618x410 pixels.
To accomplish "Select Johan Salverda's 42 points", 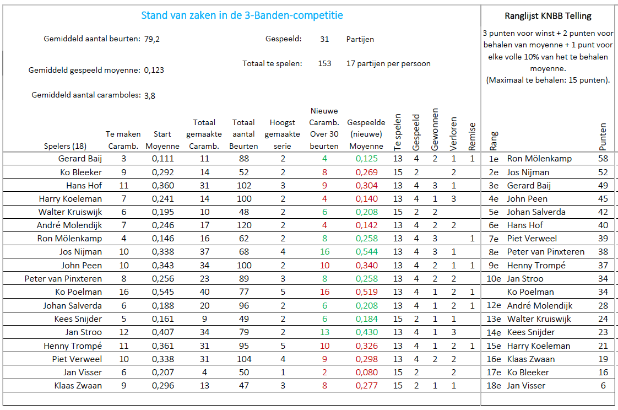I will 603,212.
